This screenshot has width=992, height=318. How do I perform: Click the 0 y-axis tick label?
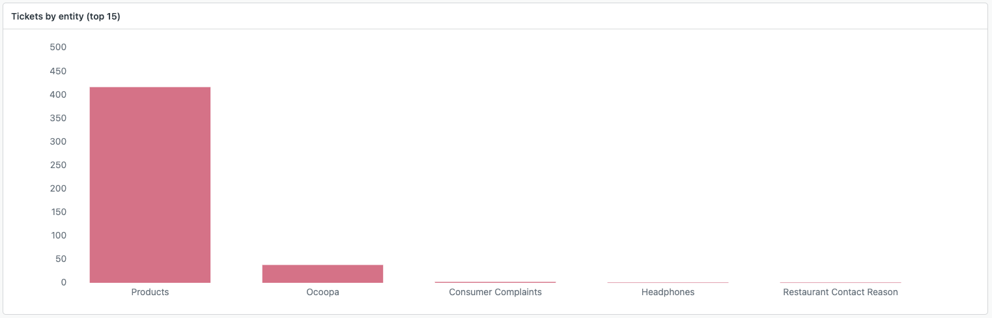point(63,282)
